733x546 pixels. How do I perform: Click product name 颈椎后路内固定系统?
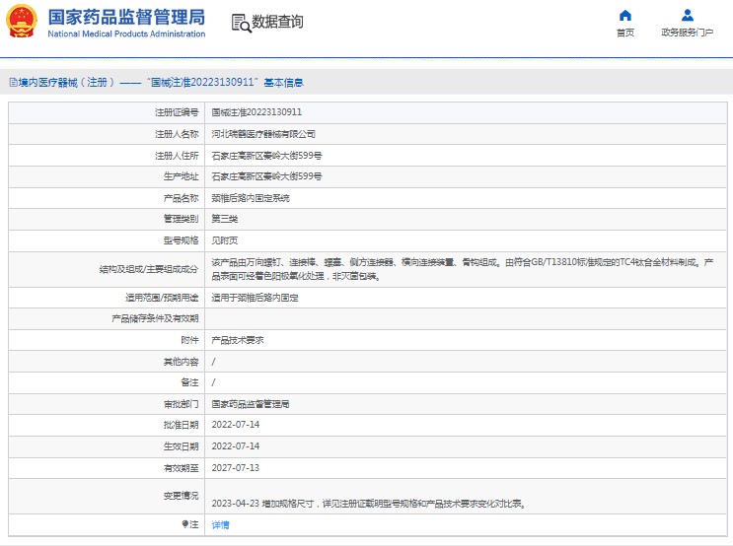pos(251,198)
